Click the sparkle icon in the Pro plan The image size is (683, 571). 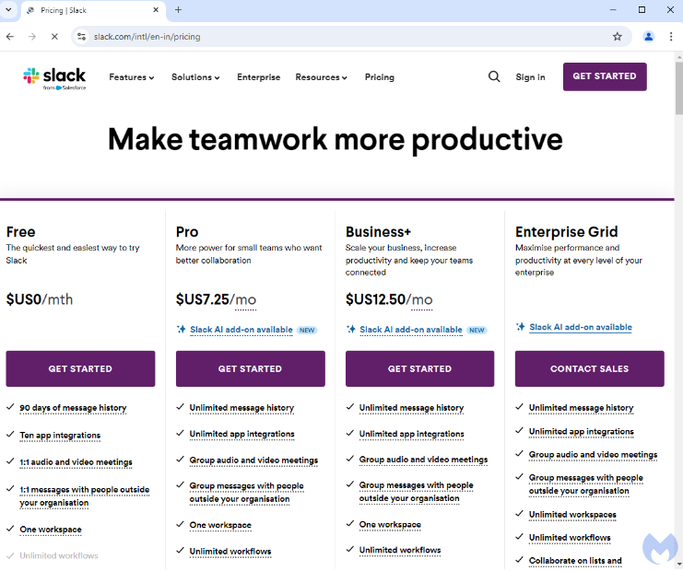(x=182, y=329)
